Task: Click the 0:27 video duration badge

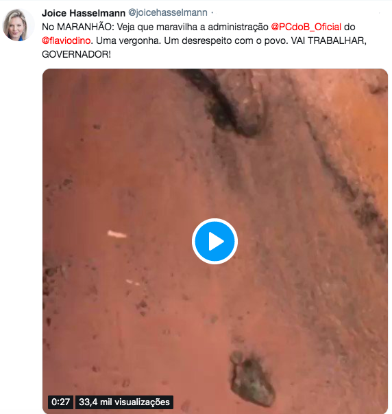Action: click(x=60, y=402)
